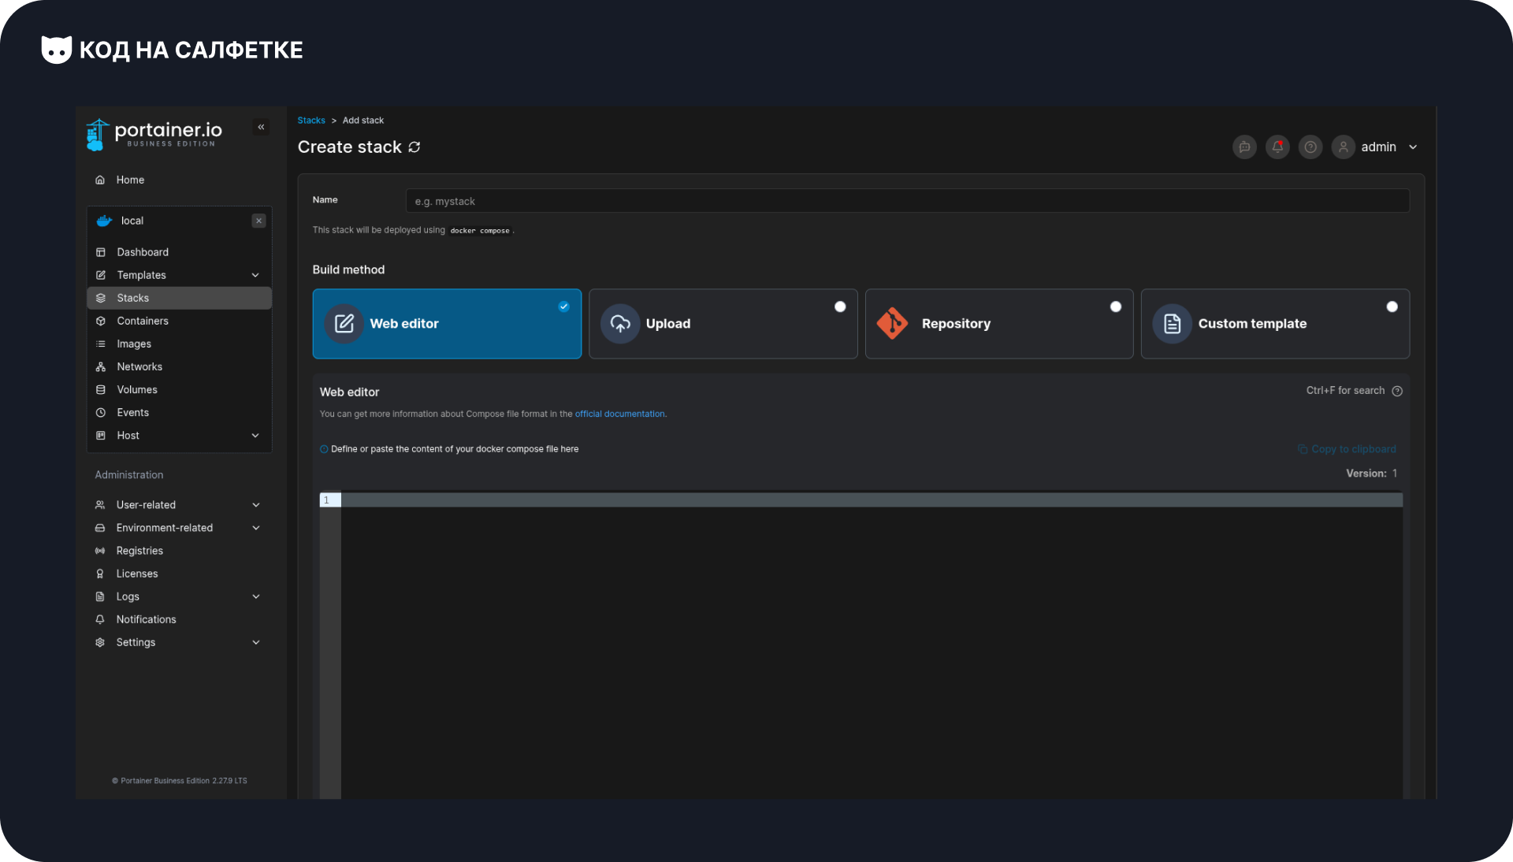This screenshot has width=1513, height=862.
Task: Click the Ctrl+F search help icon
Action: pos(1397,391)
